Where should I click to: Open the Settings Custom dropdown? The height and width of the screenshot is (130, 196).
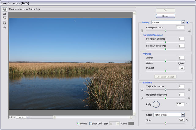168,22
